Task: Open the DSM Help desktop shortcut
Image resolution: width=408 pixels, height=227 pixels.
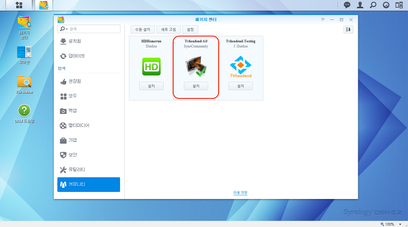Action: 24,114
